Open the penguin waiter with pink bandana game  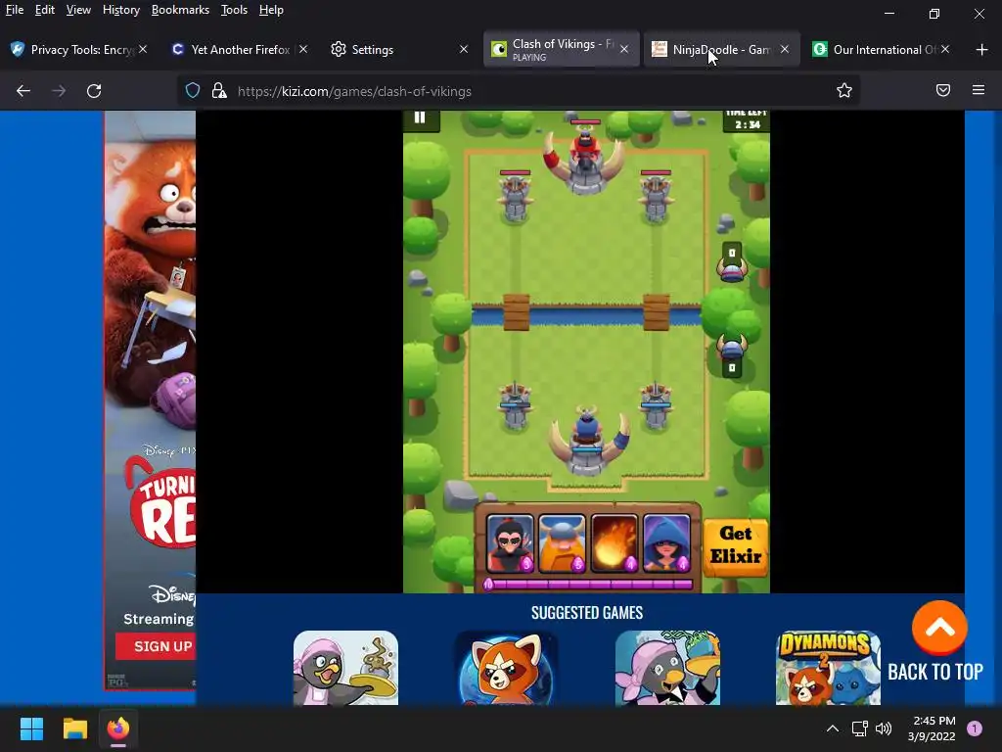667,668
